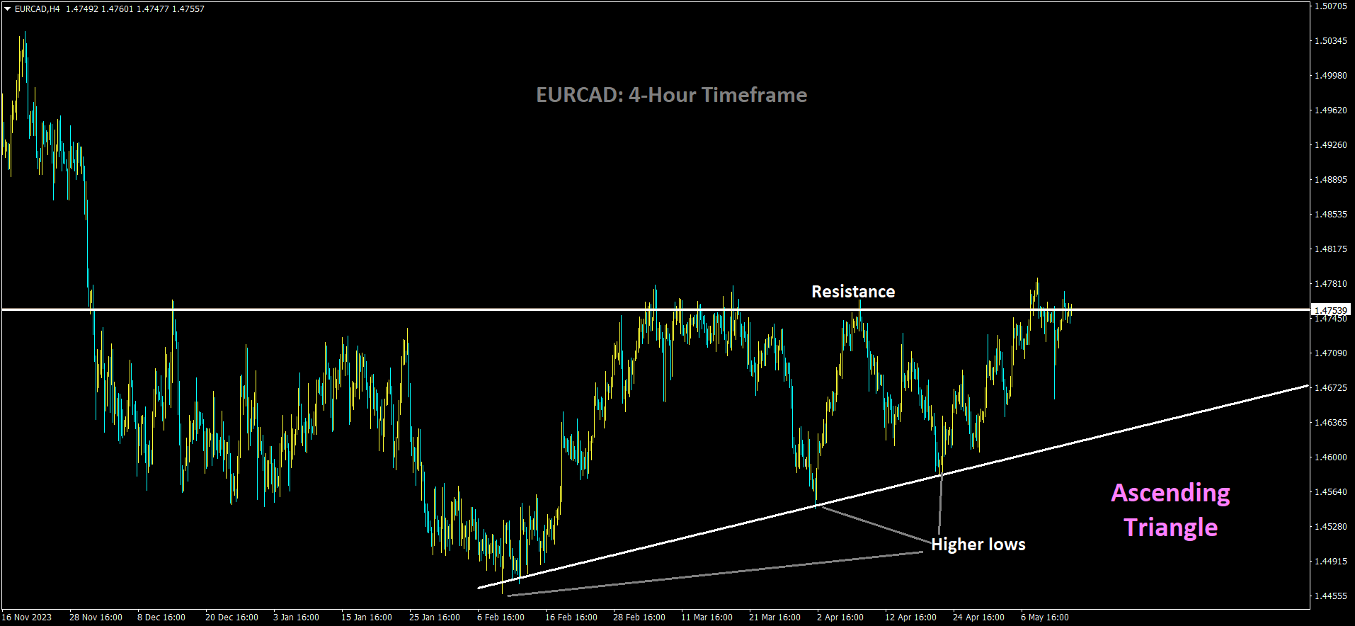Click the '21 Mar 16:00' time label
1355x626 pixels.
[774, 617]
